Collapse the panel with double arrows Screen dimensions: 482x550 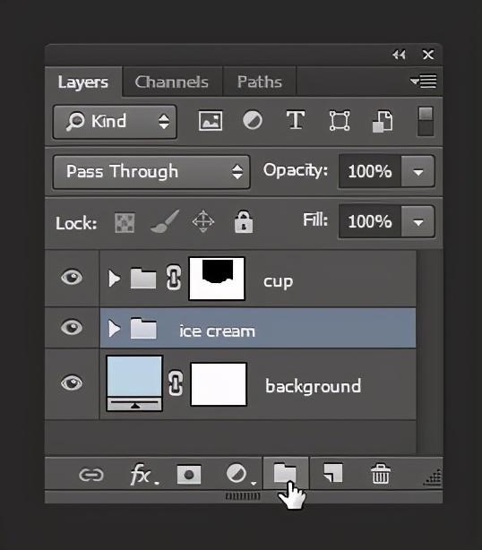click(399, 55)
